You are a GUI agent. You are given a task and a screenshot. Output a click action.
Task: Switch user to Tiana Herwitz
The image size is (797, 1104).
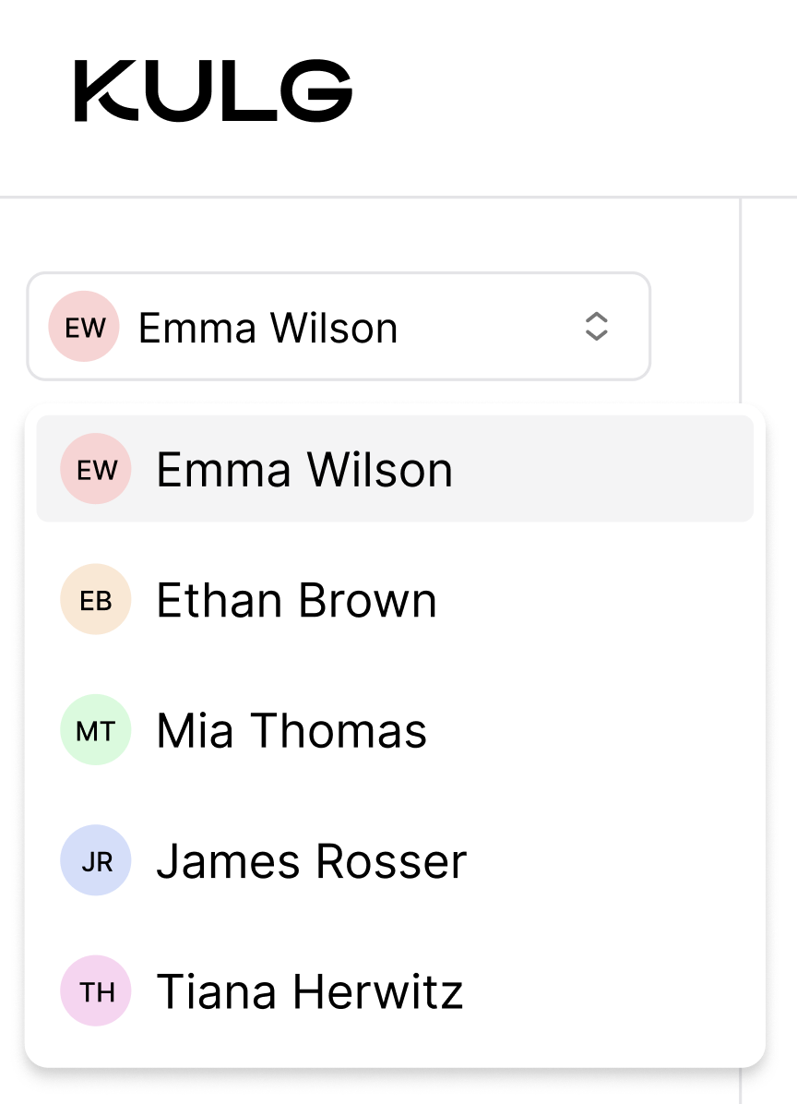pyautogui.click(x=309, y=991)
